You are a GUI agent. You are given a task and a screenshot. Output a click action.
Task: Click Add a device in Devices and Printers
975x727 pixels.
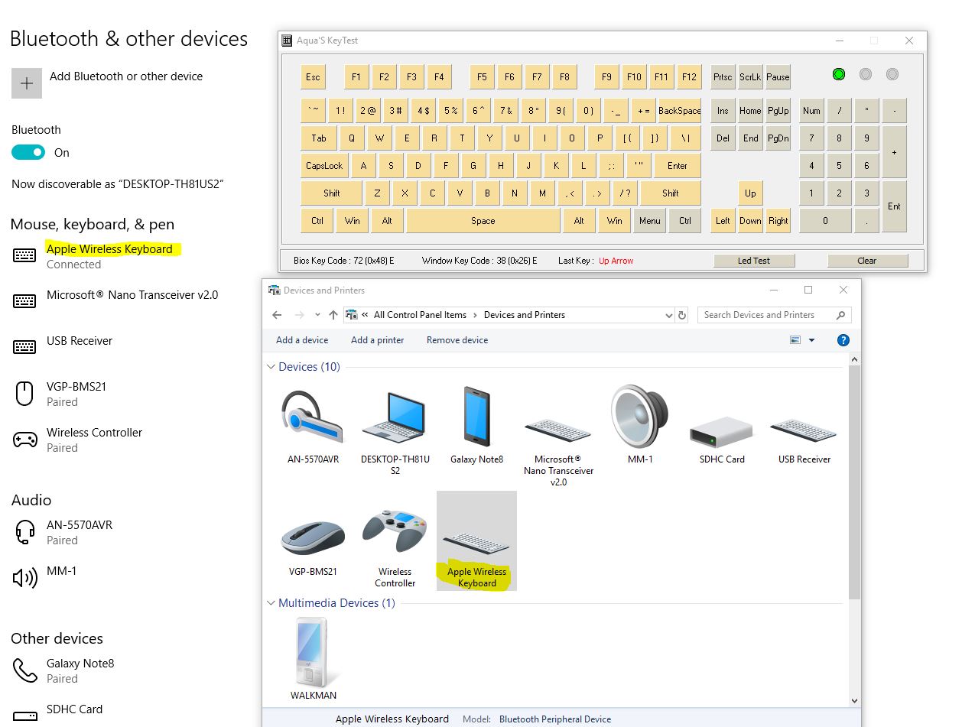302,340
